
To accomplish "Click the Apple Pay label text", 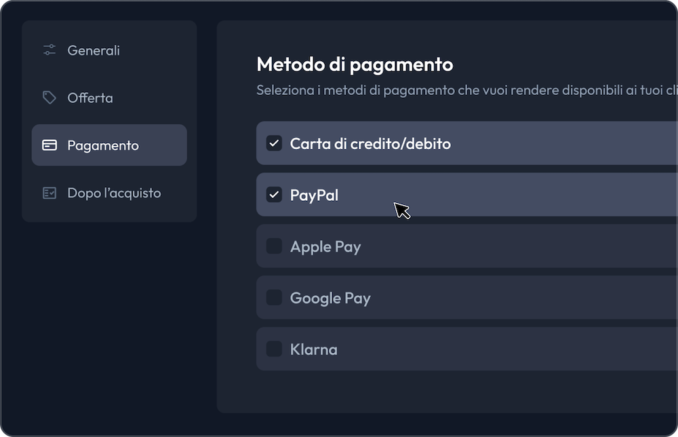I will pyautogui.click(x=325, y=247).
